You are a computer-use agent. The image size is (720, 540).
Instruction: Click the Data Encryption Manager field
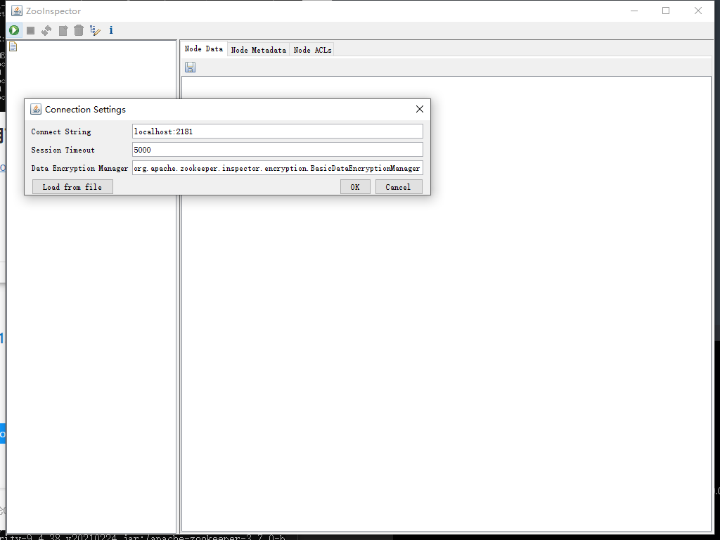[x=277, y=169]
